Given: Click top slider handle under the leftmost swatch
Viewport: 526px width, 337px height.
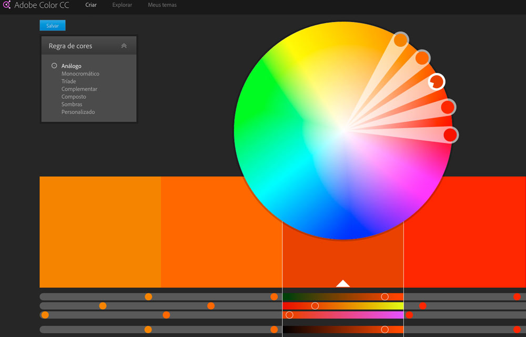Looking at the screenshot, I should (148, 297).
